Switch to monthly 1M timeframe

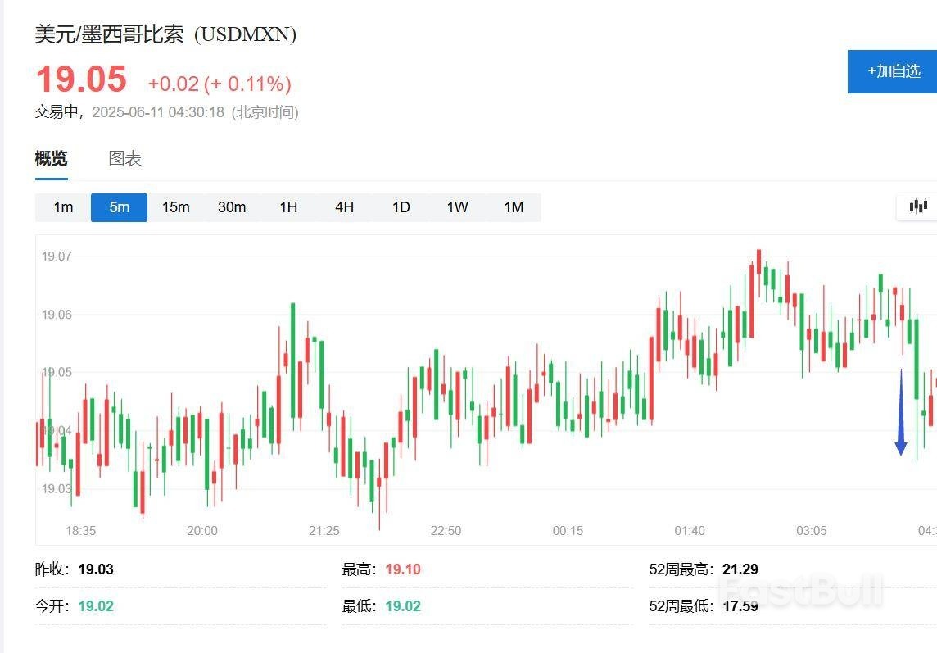(x=514, y=207)
